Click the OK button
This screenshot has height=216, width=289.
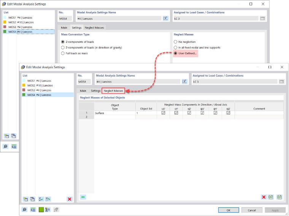229,210
